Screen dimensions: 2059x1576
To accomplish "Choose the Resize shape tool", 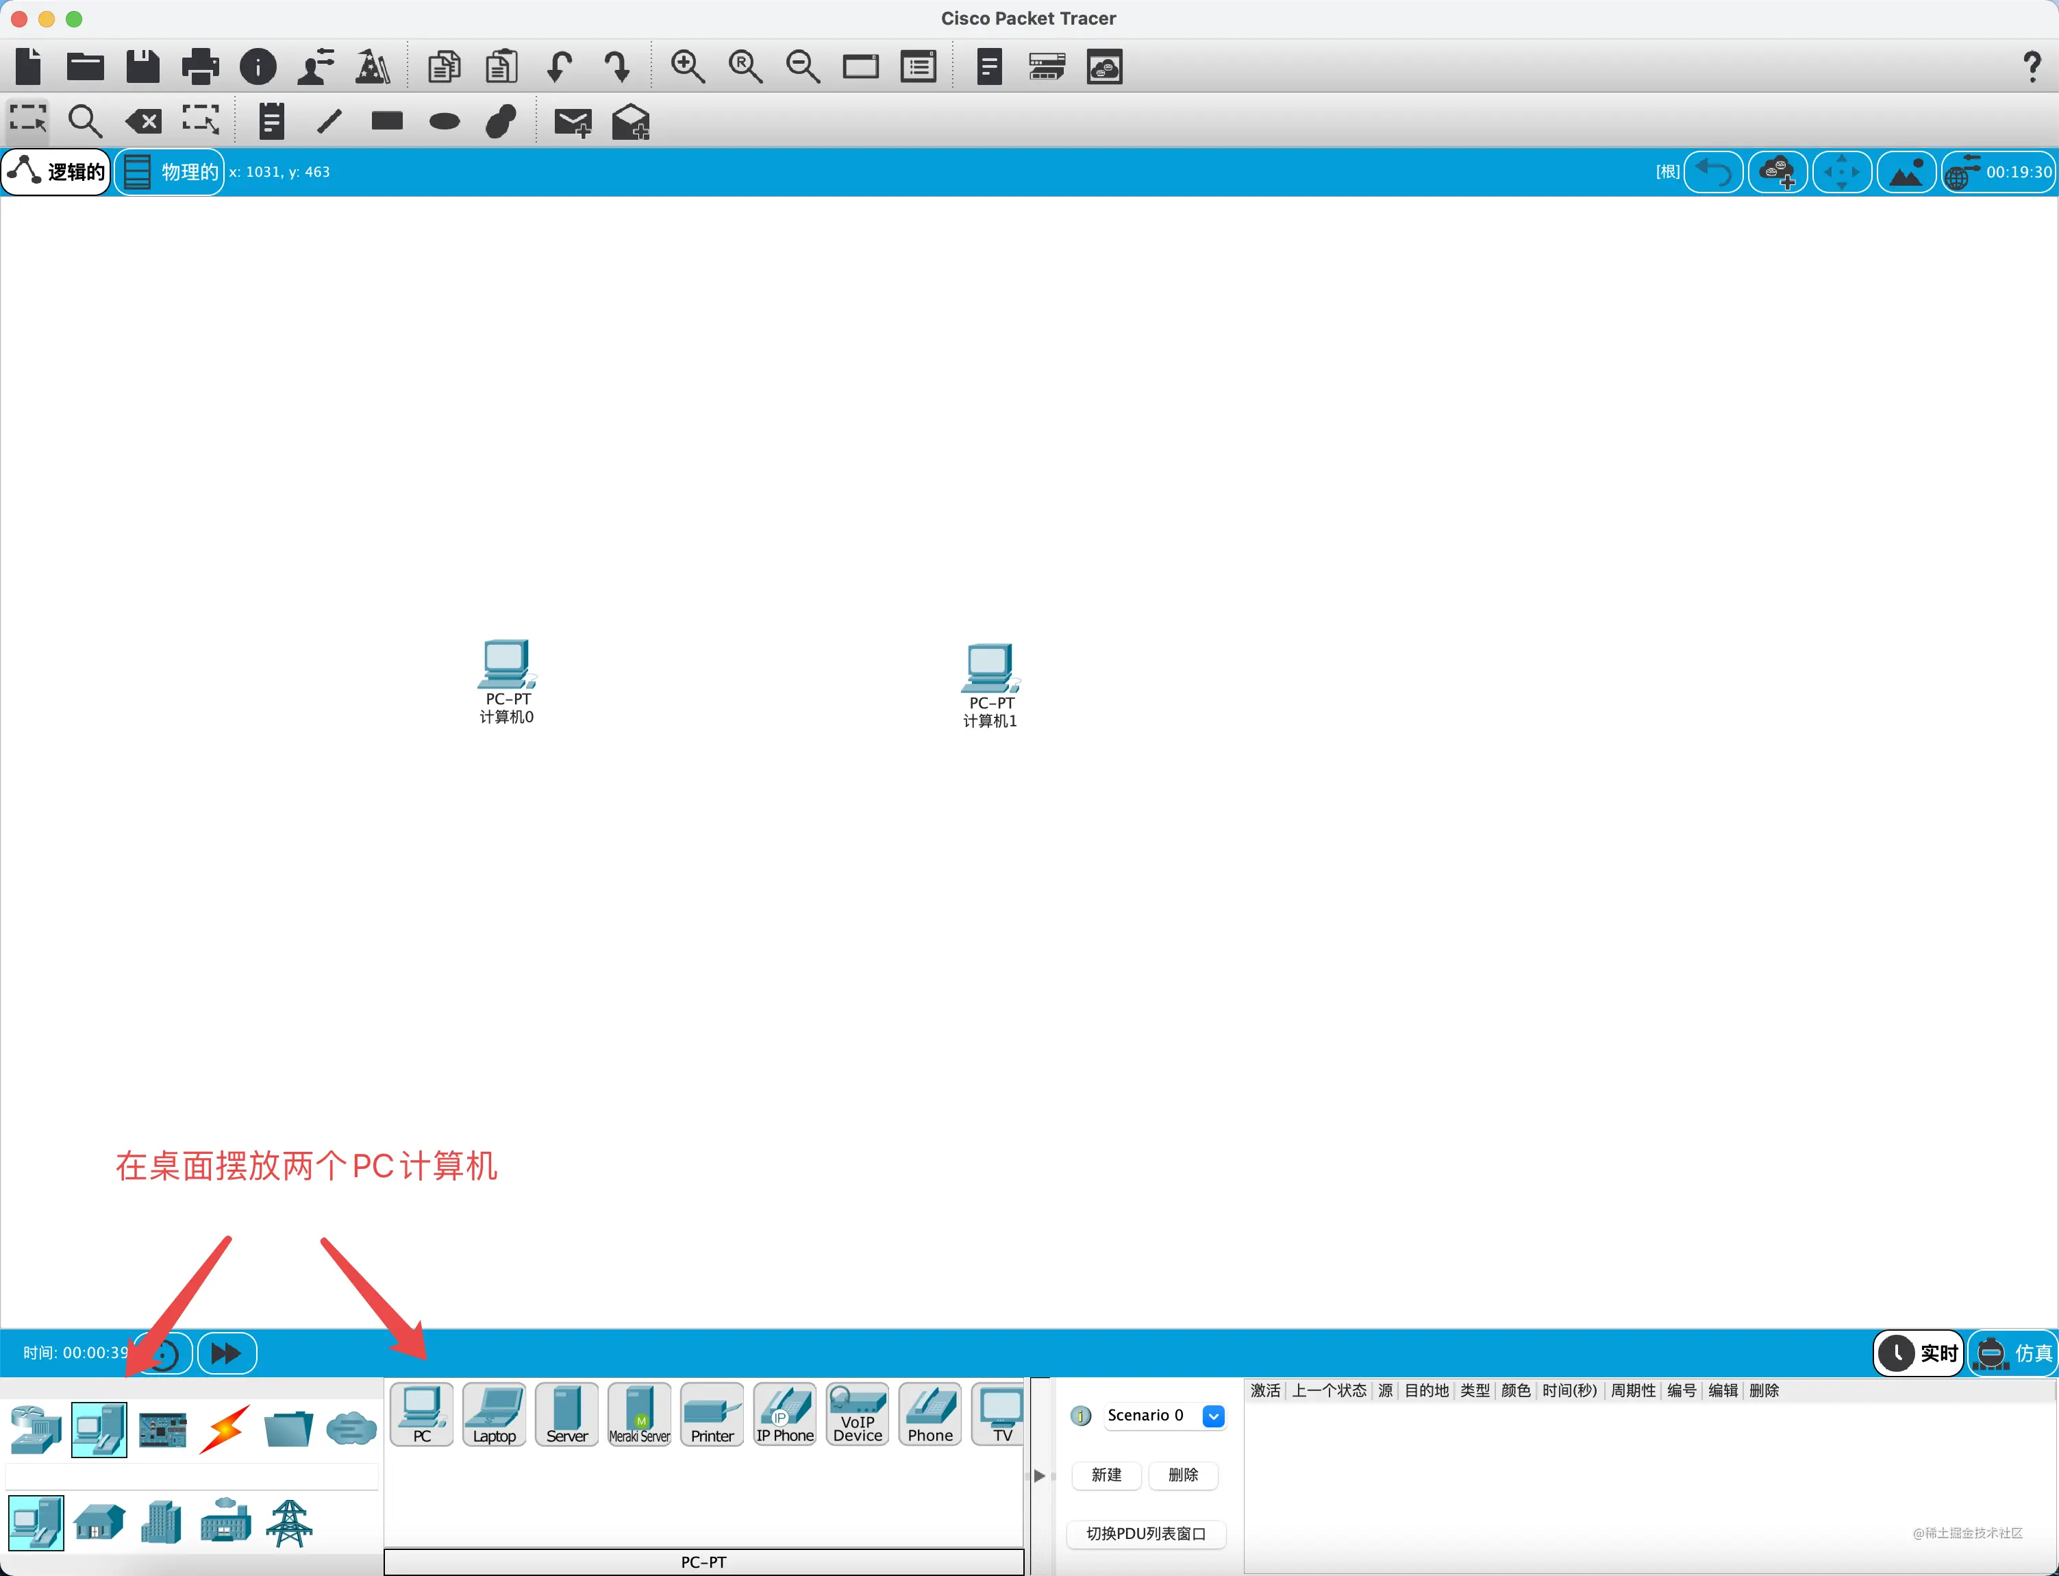I will (x=201, y=120).
